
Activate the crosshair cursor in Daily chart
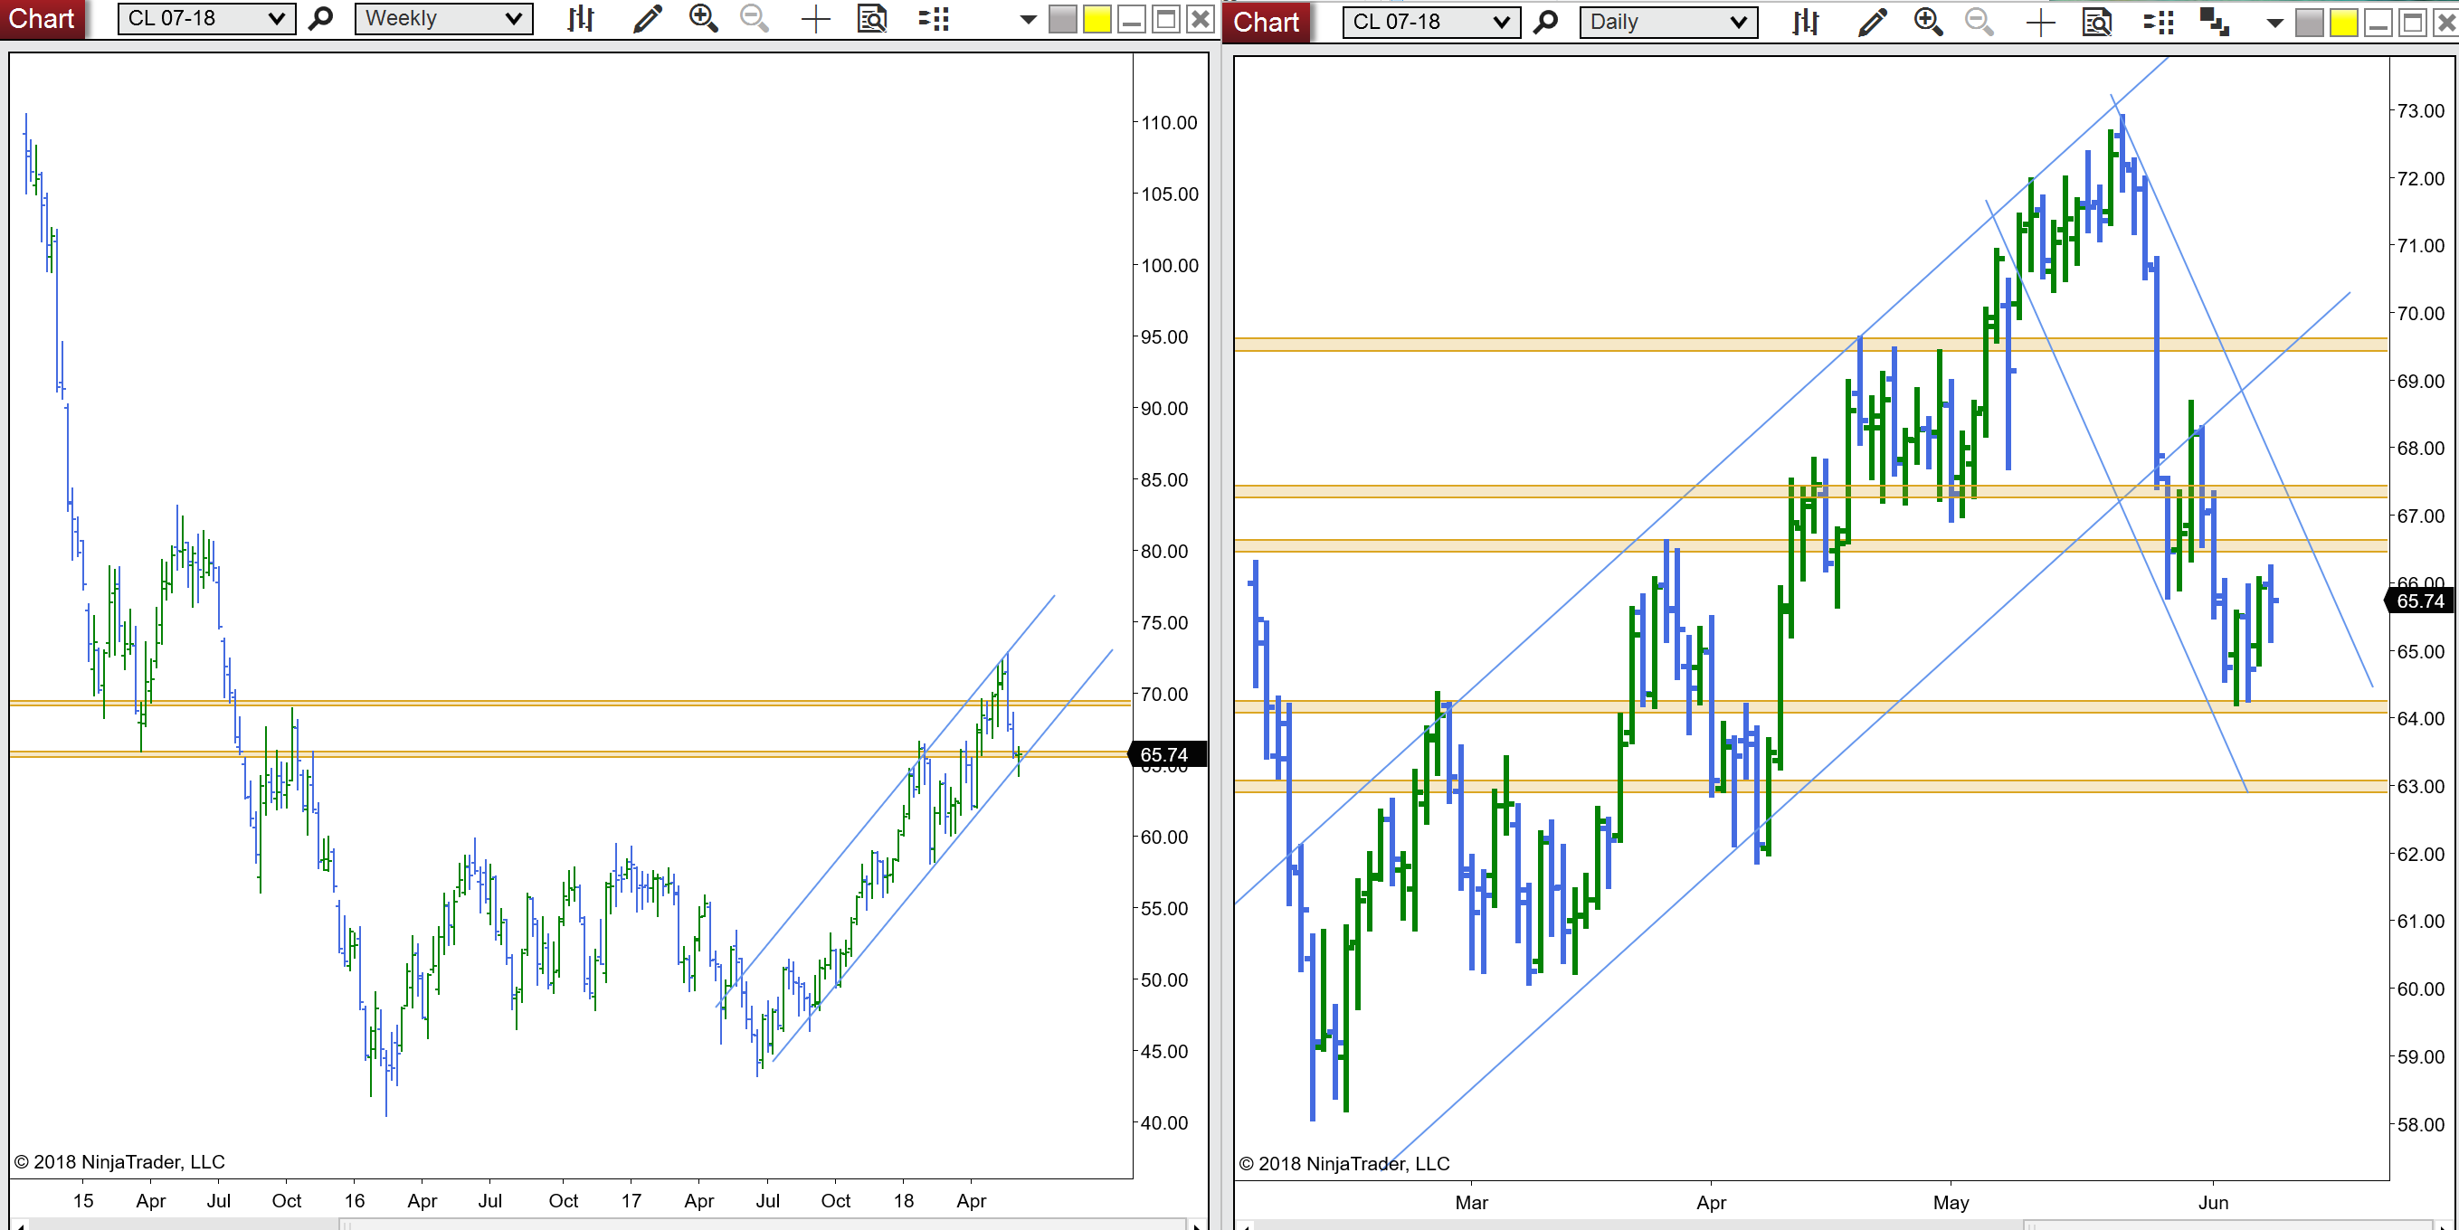[x=2040, y=23]
